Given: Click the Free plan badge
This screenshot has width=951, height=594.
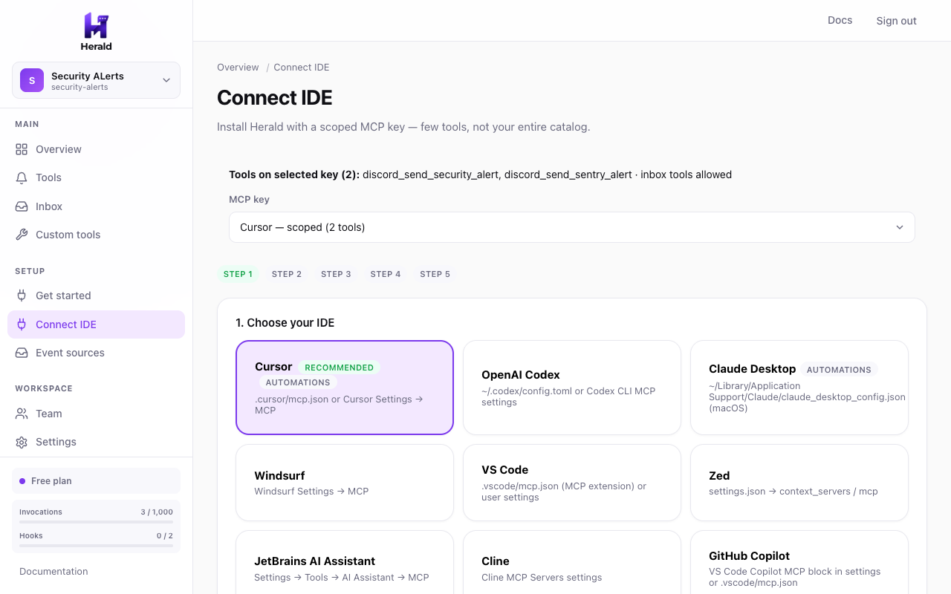Looking at the screenshot, I should point(96,481).
